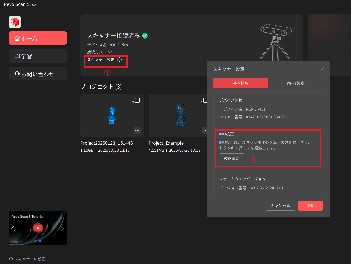Open the お問い合わせ contact section
Viewport: 351px width, 264px height.
coord(38,74)
